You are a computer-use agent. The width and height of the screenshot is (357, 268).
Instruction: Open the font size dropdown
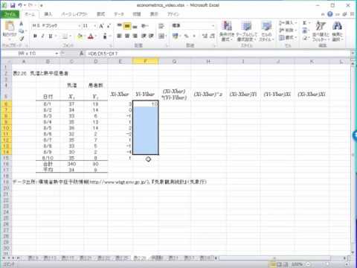[x=95, y=26]
